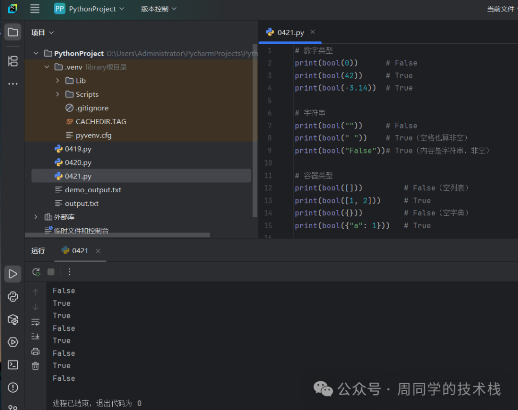Viewport: 518px width, 410px height.
Task: Toggle scroll to end of output
Action: click(x=35, y=337)
